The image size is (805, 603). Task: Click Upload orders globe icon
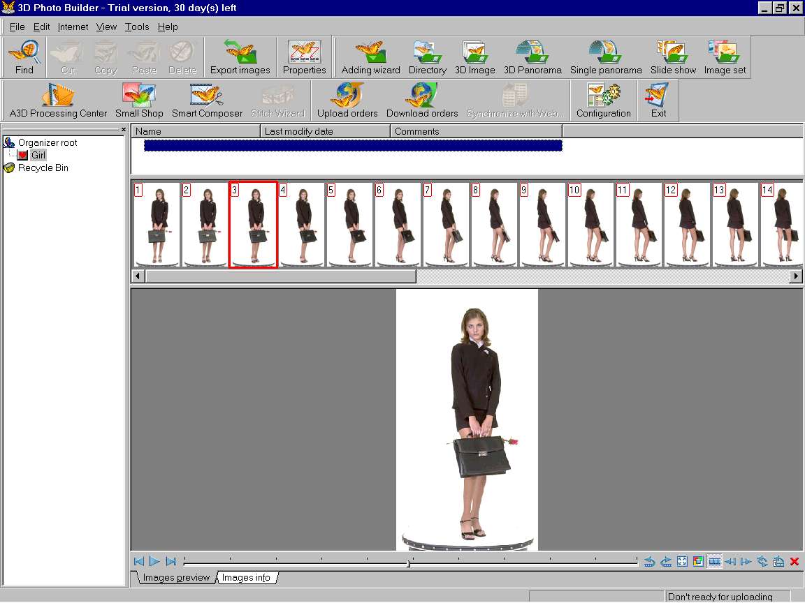[x=347, y=100]
